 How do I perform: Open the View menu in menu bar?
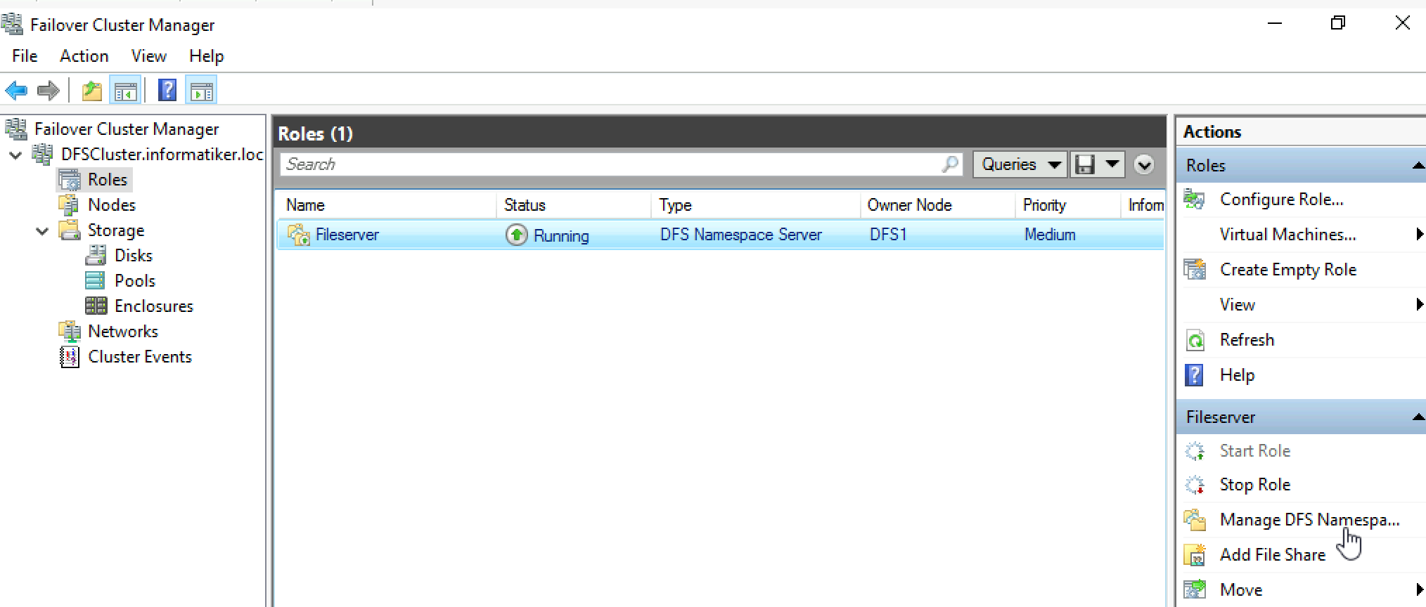[149, 56]
